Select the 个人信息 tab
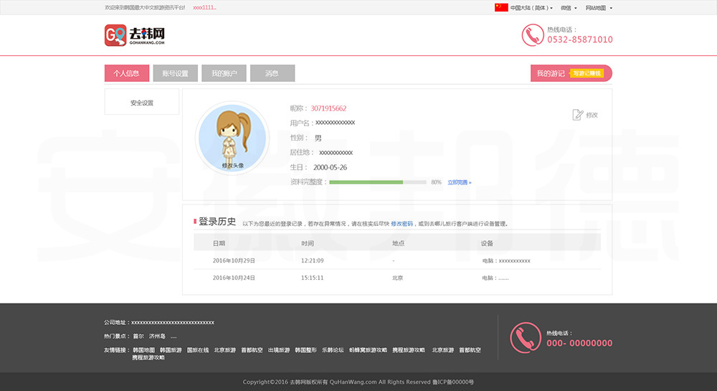Screen dimensions: 717x391 (126, 73)
